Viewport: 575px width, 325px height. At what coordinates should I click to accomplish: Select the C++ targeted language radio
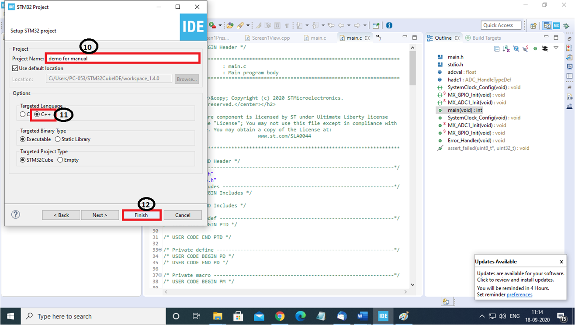[x=37, y=114]
